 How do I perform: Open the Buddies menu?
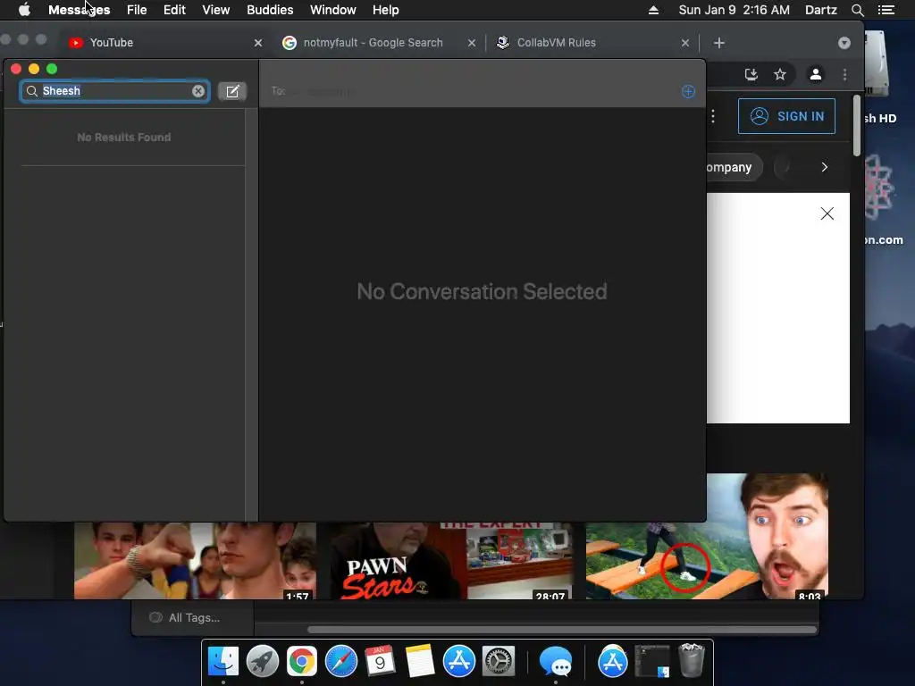(x=270, y=10)
